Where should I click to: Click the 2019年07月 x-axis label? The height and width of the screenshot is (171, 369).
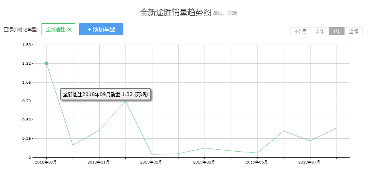(309, 162)
